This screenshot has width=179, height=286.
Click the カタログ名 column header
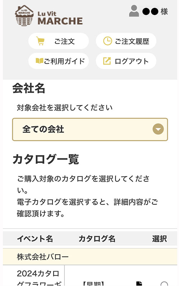[97, 238]
